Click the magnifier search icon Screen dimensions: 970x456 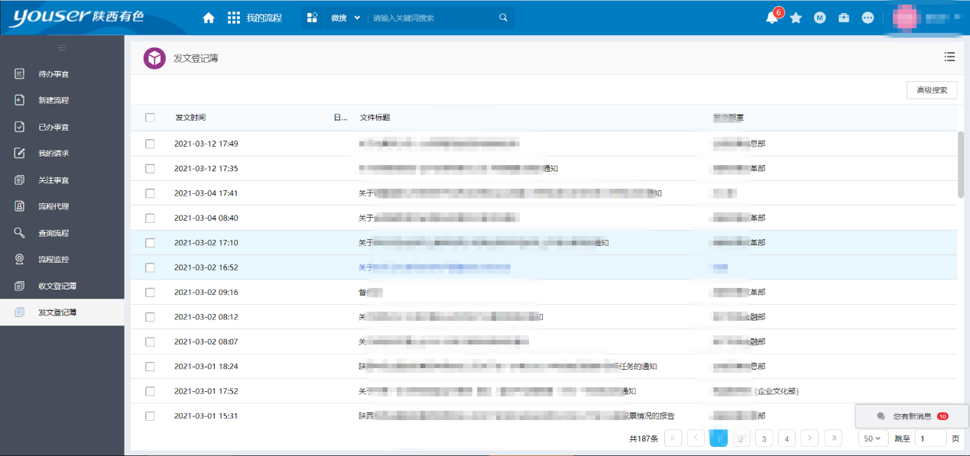[x=503, y=18]
